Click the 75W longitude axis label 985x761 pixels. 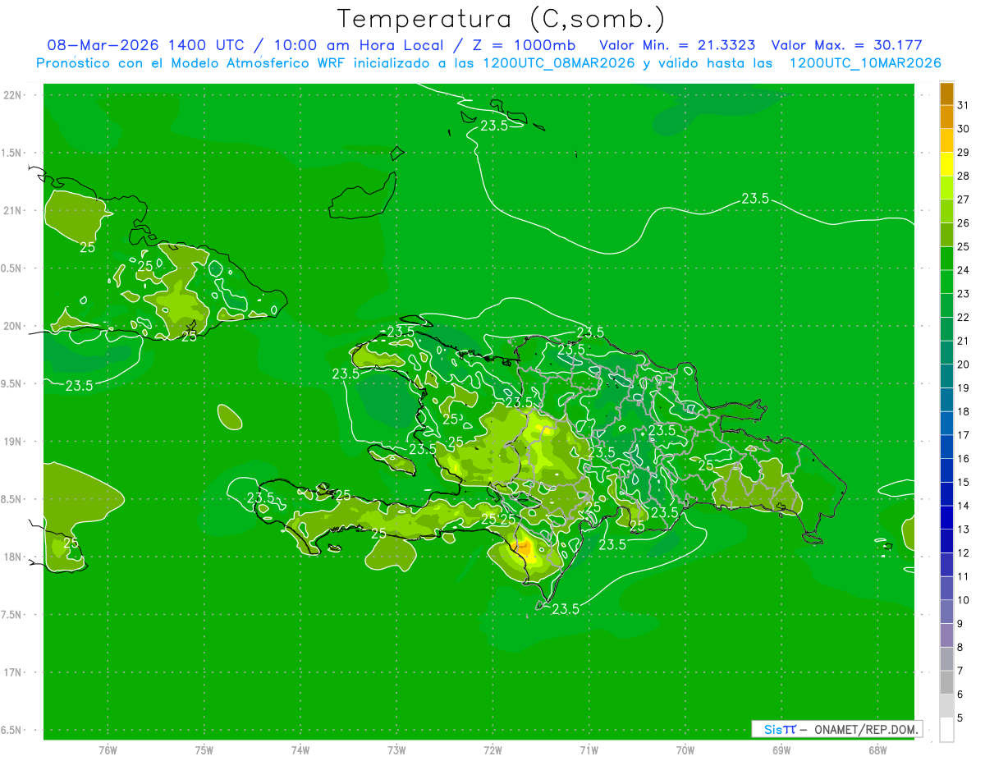click(x=204, y=750)
